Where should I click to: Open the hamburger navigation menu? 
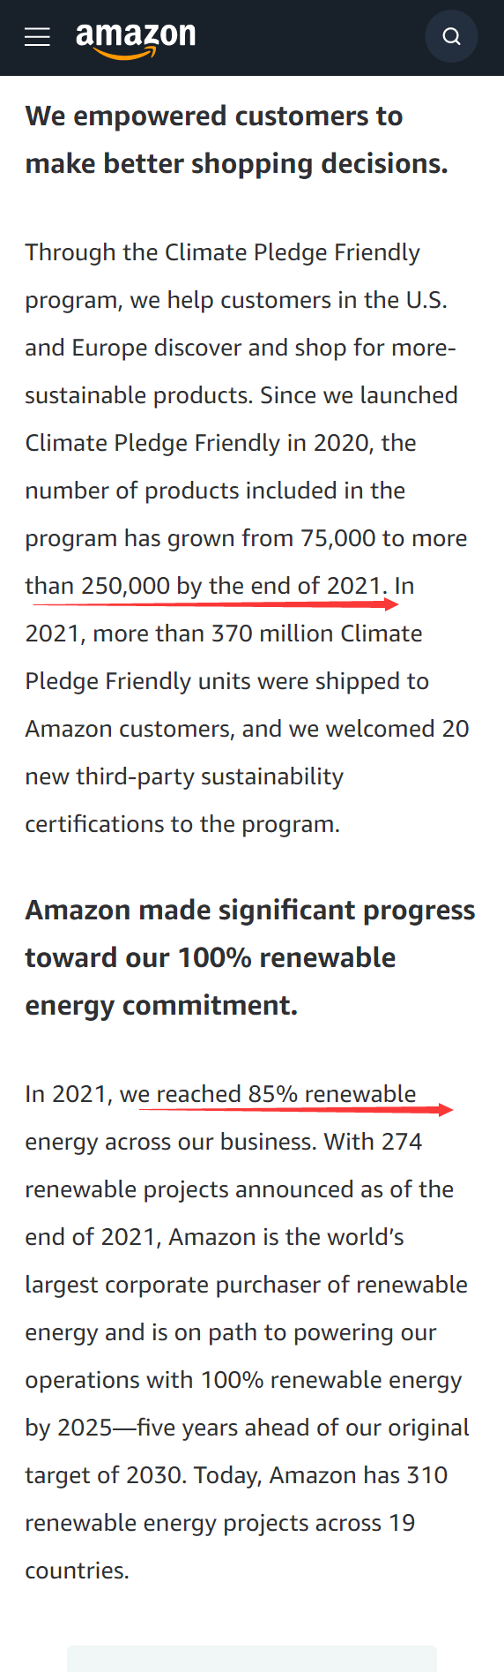tap(37, 37)
